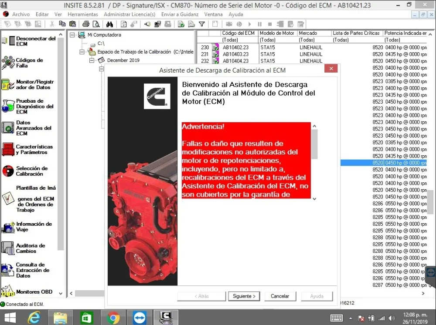Open File Explorer from taskbar

60,317
